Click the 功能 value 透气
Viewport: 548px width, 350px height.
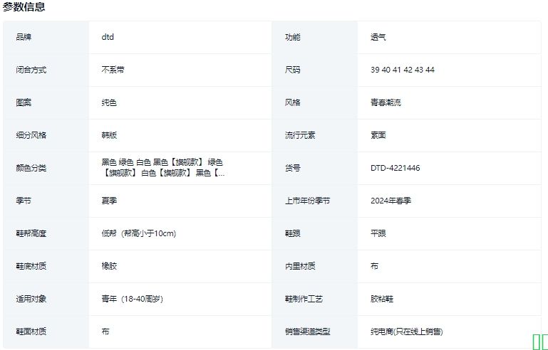[378, 37]
